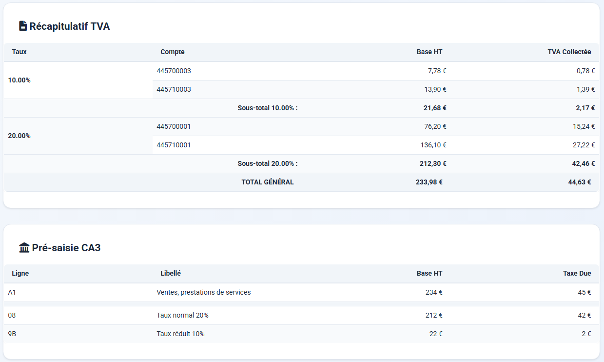Select account 445710001 cell
This screenshot has height=362, width=604.
[174, 145]
